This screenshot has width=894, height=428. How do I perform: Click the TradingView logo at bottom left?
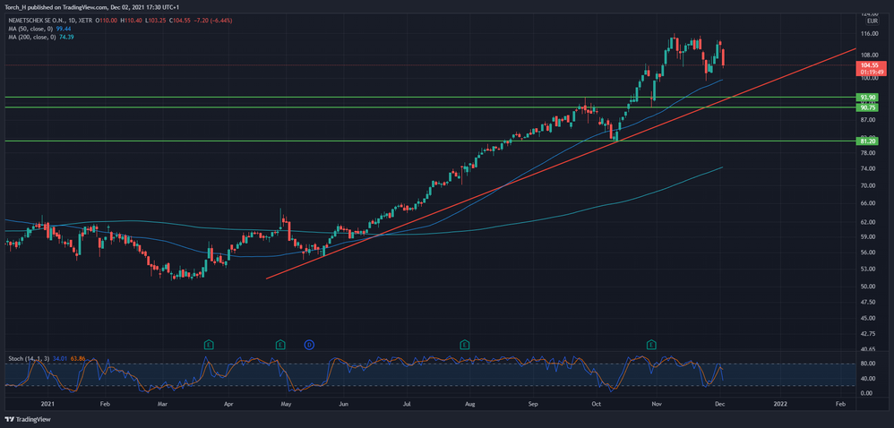click(28, 419)
